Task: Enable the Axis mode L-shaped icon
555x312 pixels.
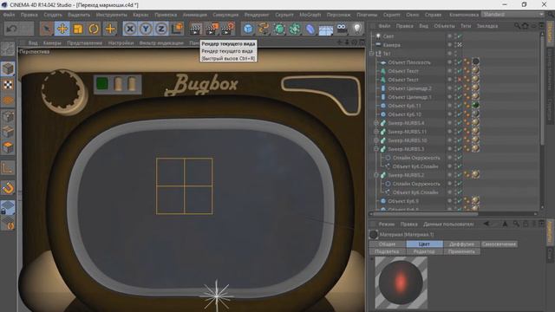Action: (8, 168)
